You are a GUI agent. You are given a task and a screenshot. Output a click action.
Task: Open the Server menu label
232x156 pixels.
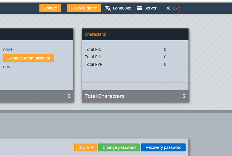pyautogui.click(x=150, y=8)
